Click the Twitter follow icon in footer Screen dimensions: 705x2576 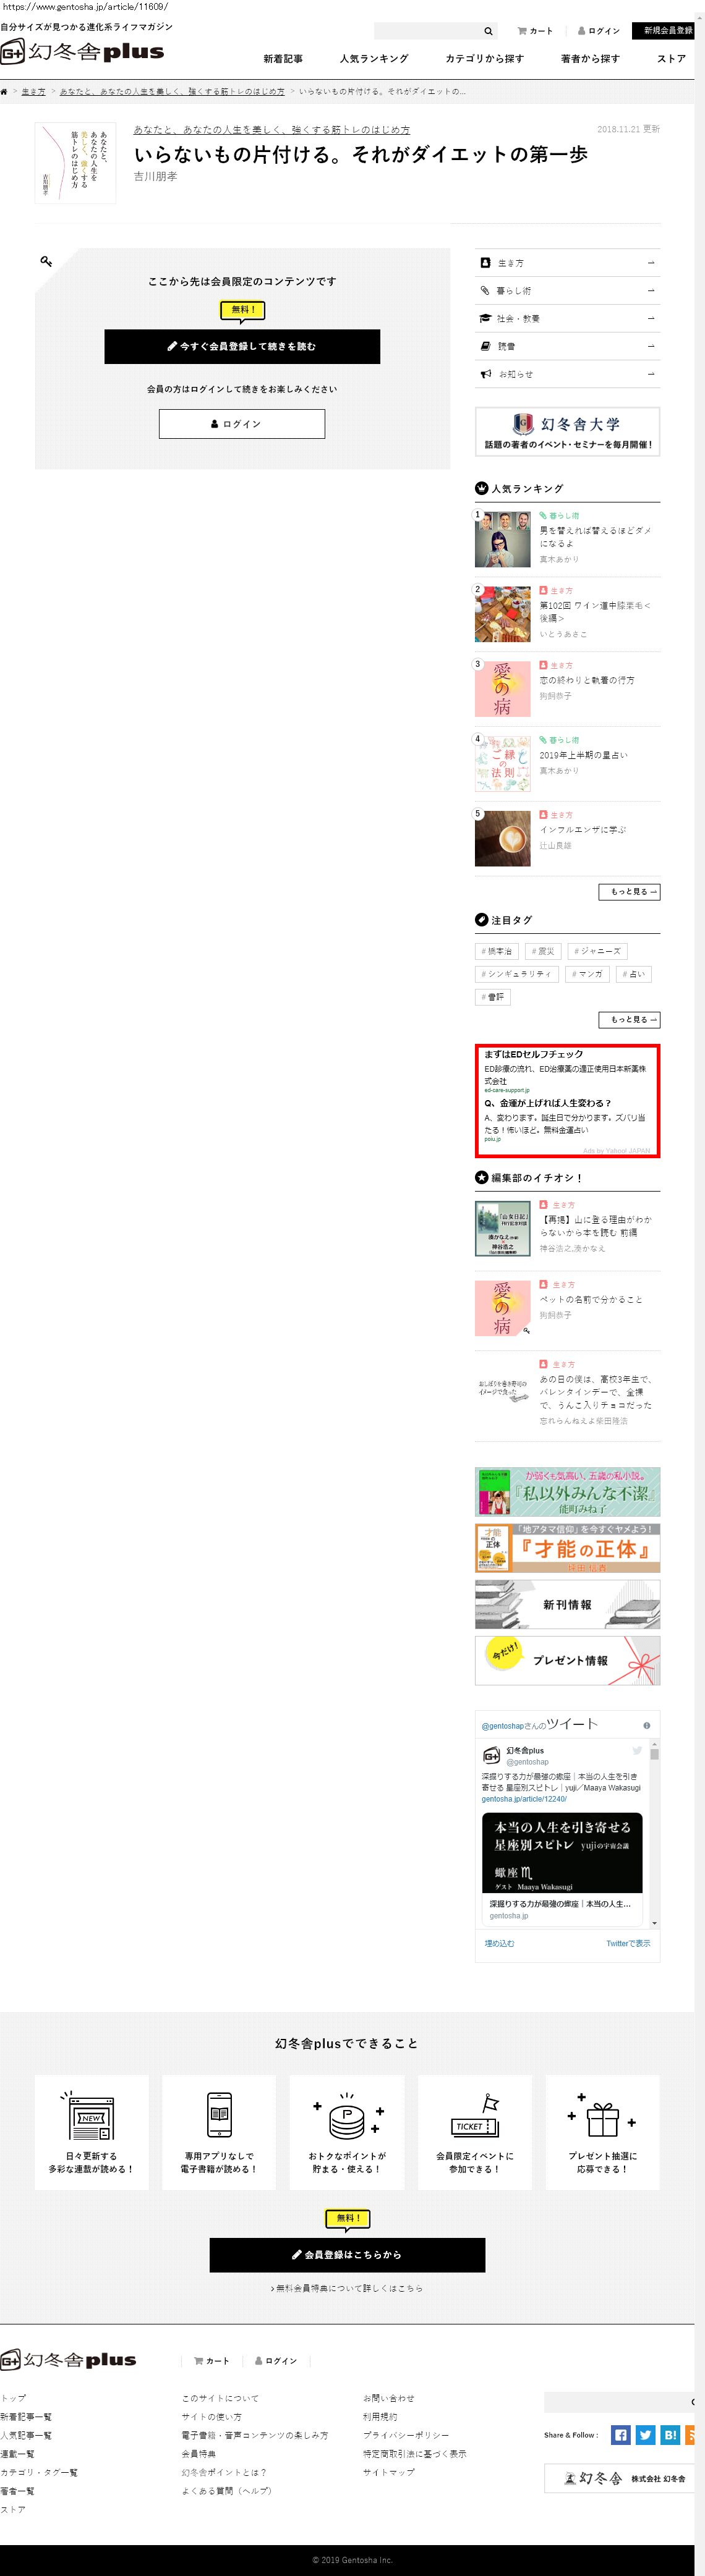coord(646,2435)
